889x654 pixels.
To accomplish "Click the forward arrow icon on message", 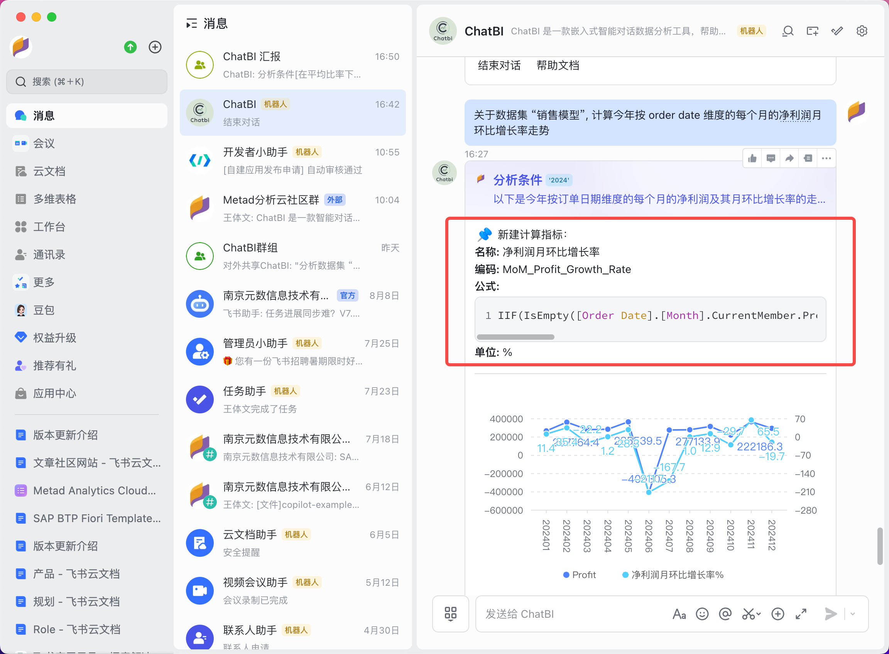I will coord(789,158).
